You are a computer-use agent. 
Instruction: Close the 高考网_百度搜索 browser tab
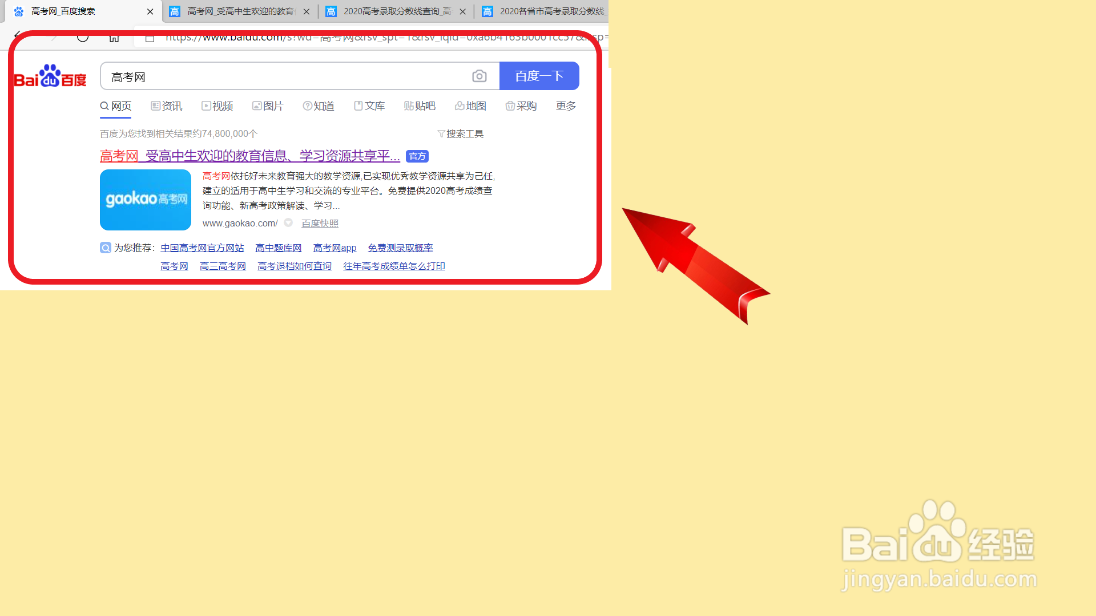[150, 11]
